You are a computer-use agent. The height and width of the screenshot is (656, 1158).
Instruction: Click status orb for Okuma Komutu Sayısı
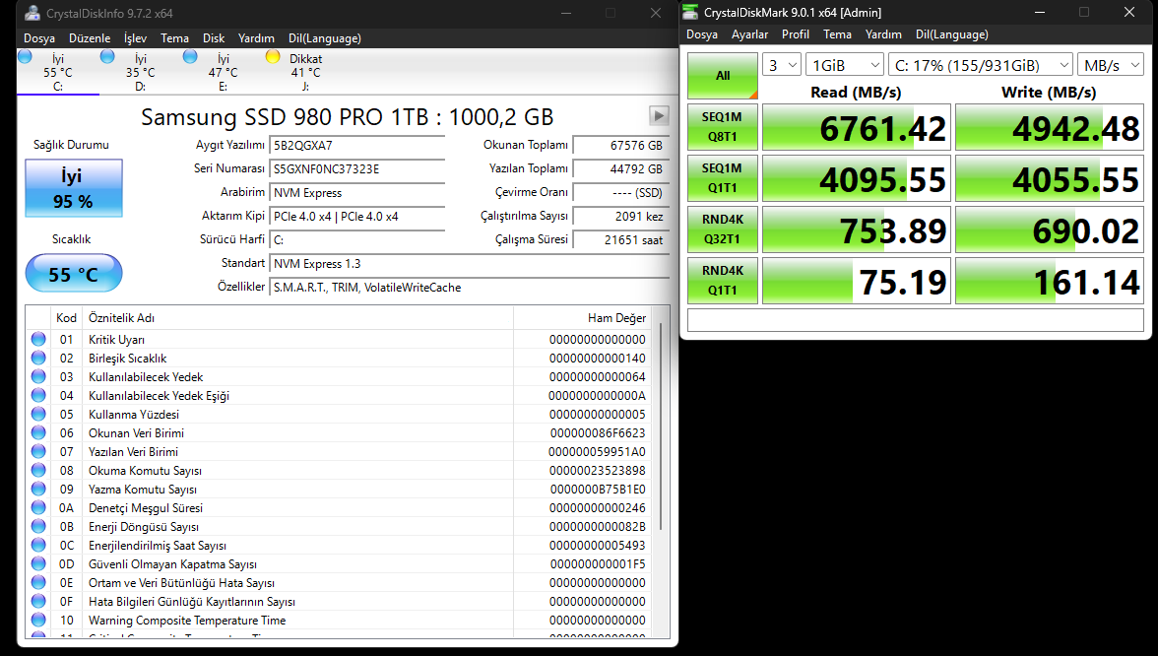tap(38, 470)
